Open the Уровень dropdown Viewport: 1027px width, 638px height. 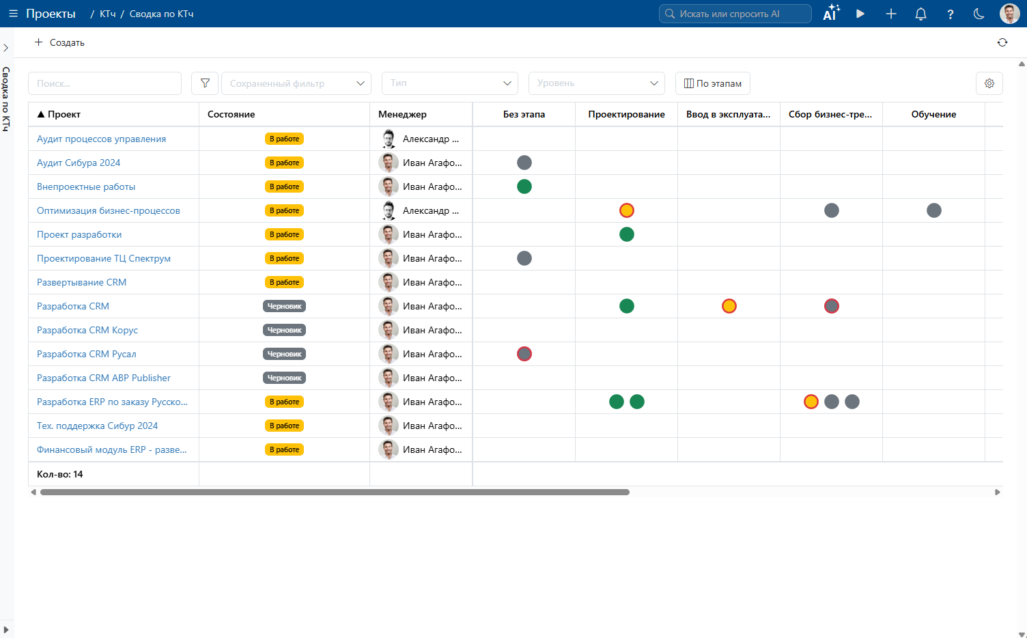[597, 83]
